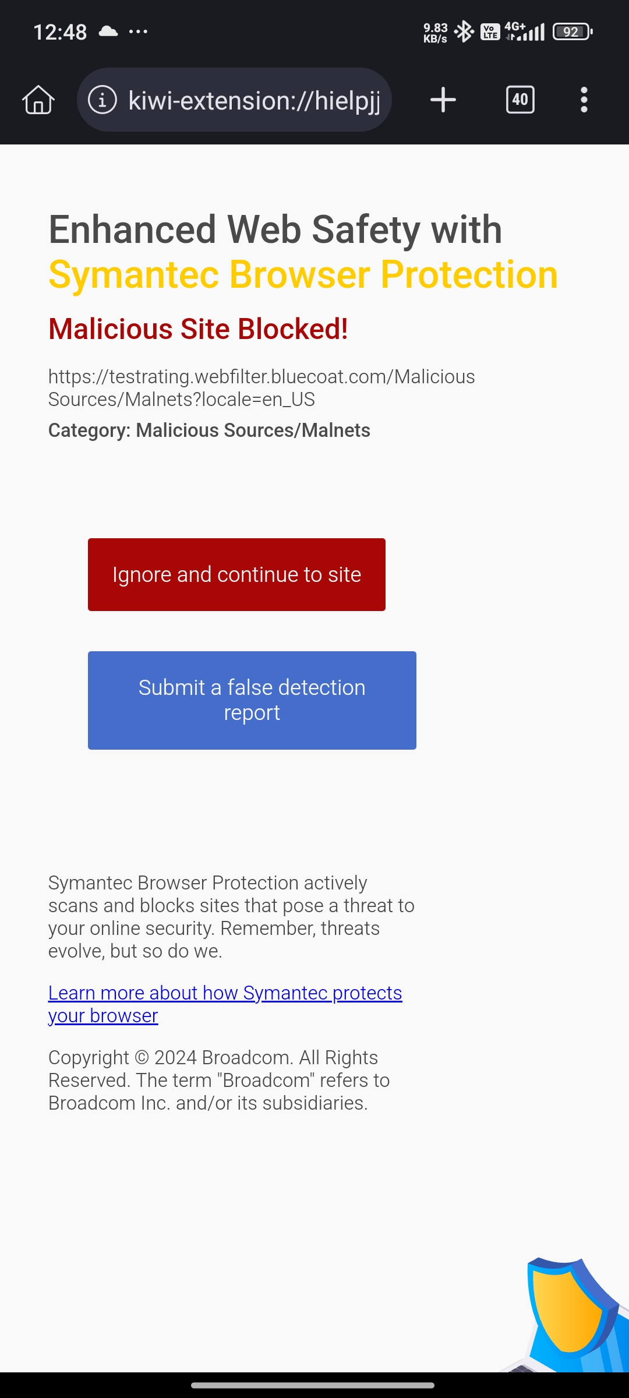Open site info circle icon

103,100
